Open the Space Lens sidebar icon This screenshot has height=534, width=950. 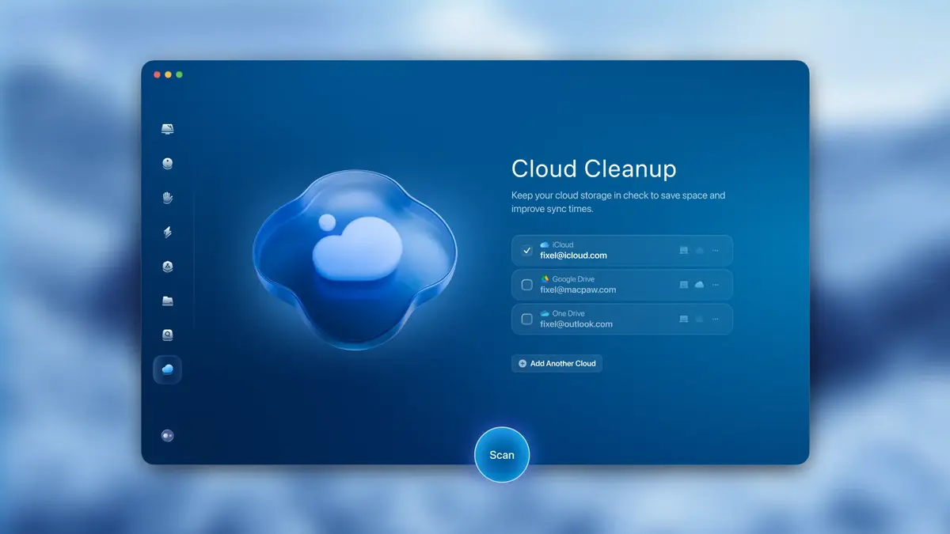(x=167, y=335)
